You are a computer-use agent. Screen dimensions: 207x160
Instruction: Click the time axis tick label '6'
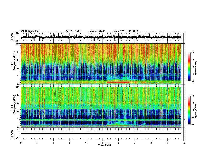coord(119,143)
